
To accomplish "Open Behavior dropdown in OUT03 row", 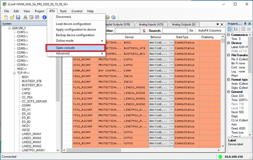I will pyautogui.click(x=171, y=143).
